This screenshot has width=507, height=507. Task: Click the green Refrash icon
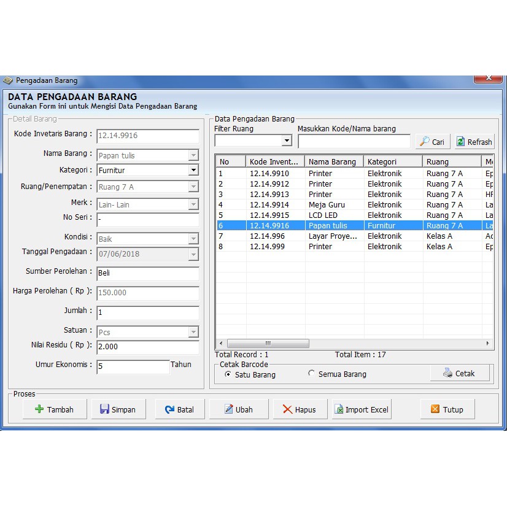coord(460,141)
